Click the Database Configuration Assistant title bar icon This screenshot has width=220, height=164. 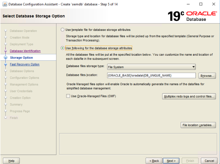tap(4, 4)
